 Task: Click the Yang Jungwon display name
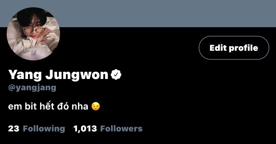click(x=58, y=75)
